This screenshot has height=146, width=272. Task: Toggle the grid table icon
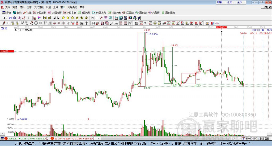coord(207,23)
